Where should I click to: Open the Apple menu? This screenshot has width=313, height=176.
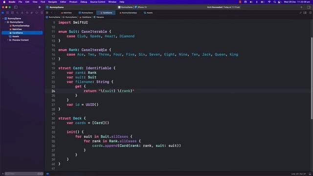[4, 2]
